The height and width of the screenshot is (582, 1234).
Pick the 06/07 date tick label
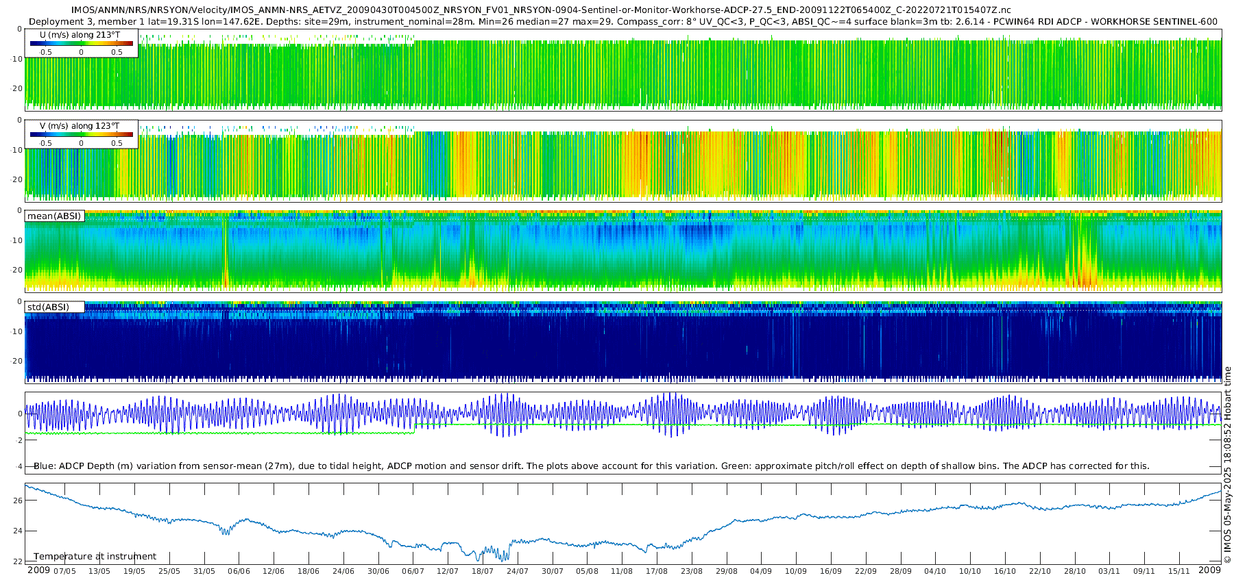(x=413, y=571)
